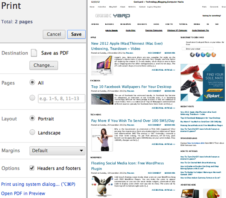
Task: Click the green StumbleUpon social icon
Action: 208,55
